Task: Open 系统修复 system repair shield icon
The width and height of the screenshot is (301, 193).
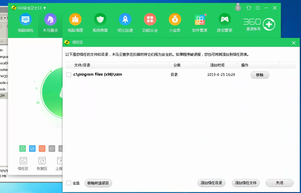Action: tap(100, 20)
